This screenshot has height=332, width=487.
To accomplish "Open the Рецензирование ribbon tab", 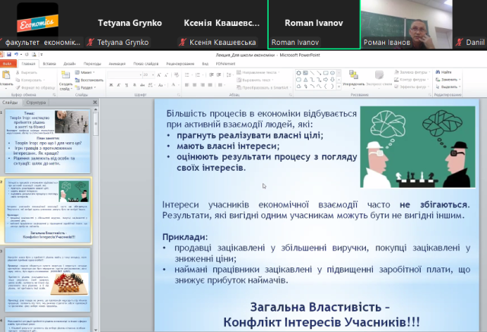I will pos(180,64).
